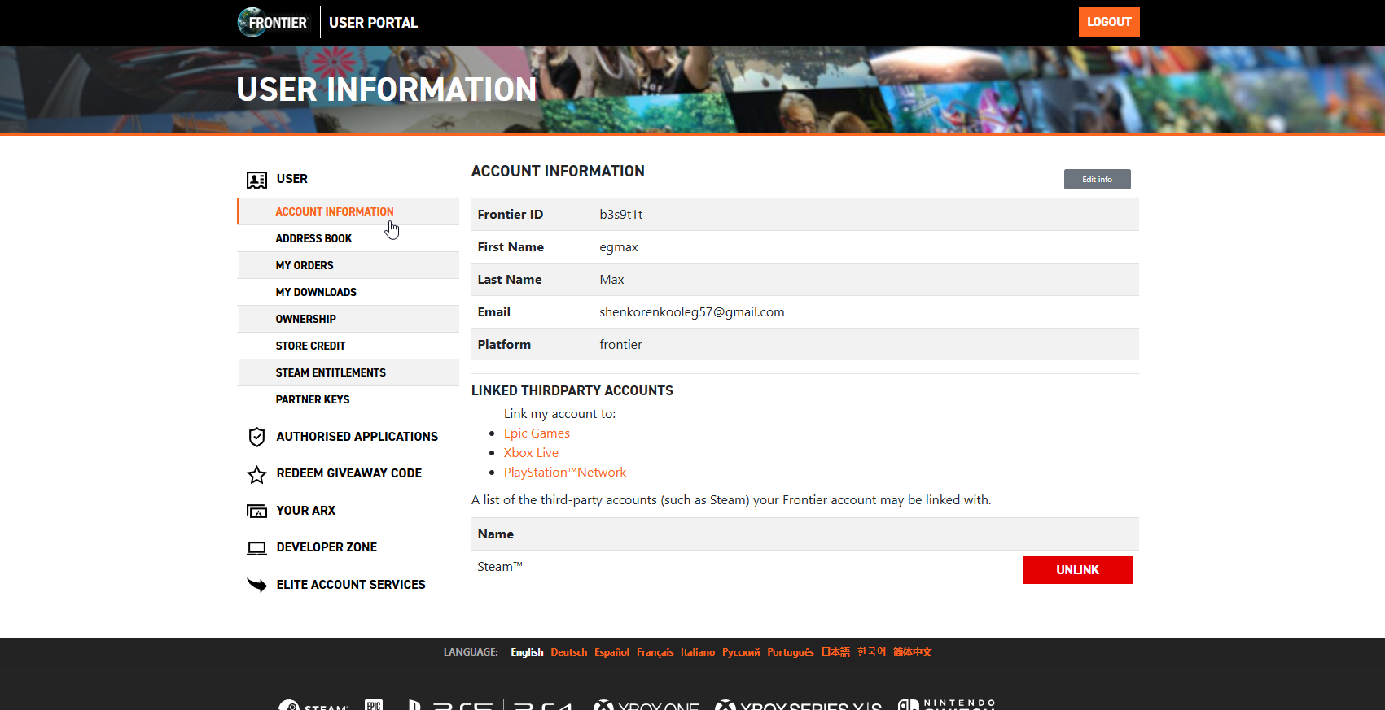Click the Frontier globe logo
Screen dimensions: 1385x710
tap(273, 22)
